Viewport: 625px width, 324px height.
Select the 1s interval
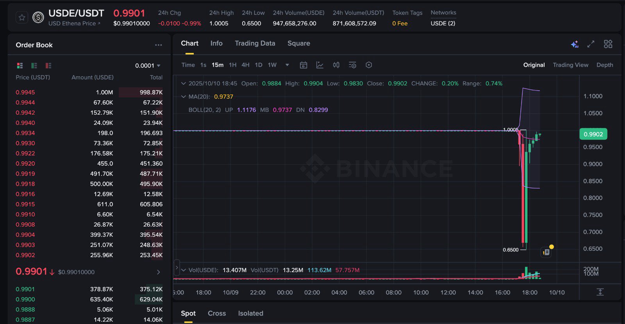(x=203, y=65)
